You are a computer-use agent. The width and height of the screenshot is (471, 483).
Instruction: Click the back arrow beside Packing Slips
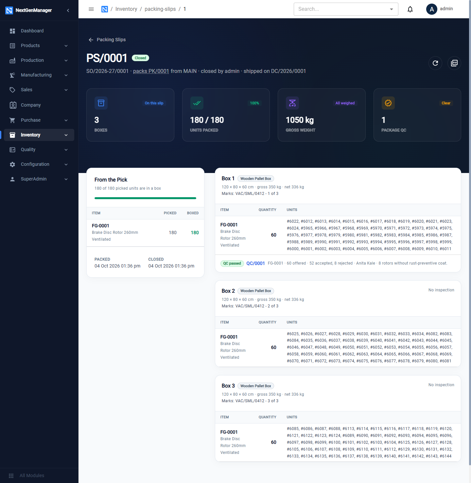(x=91, y=40)
